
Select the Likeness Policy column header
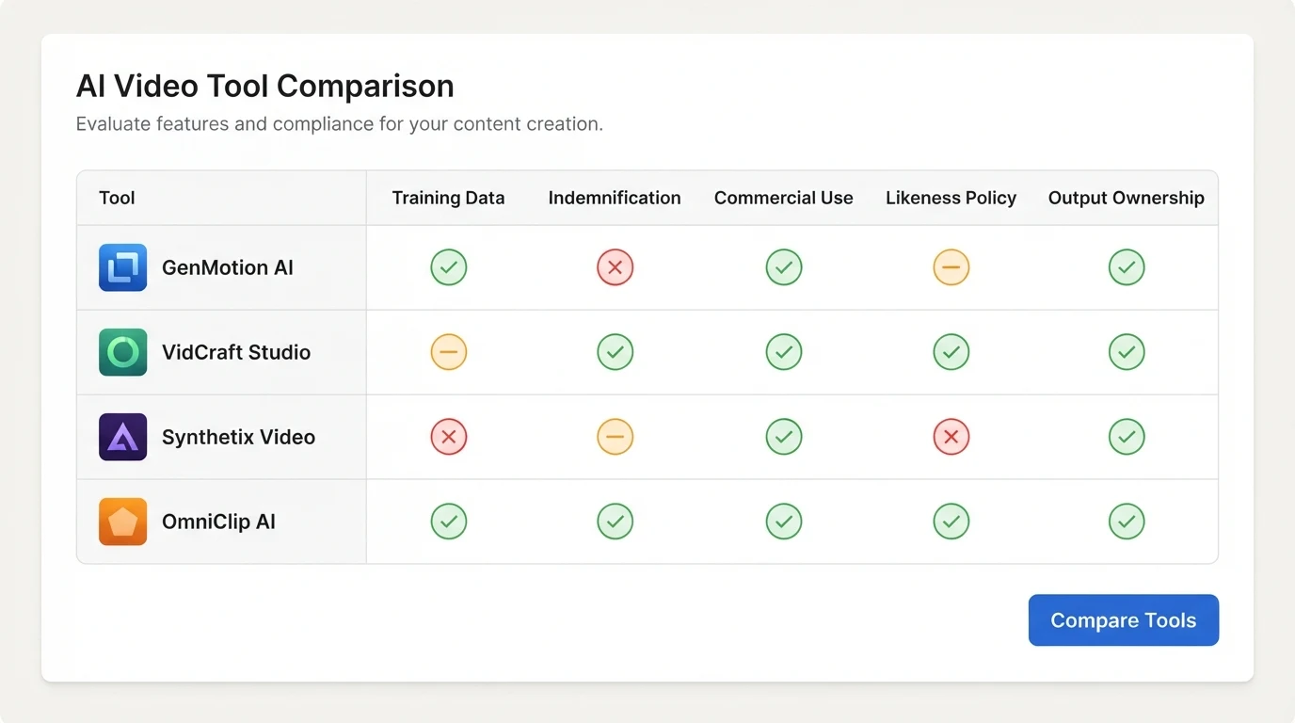click(x=951, y=198)
